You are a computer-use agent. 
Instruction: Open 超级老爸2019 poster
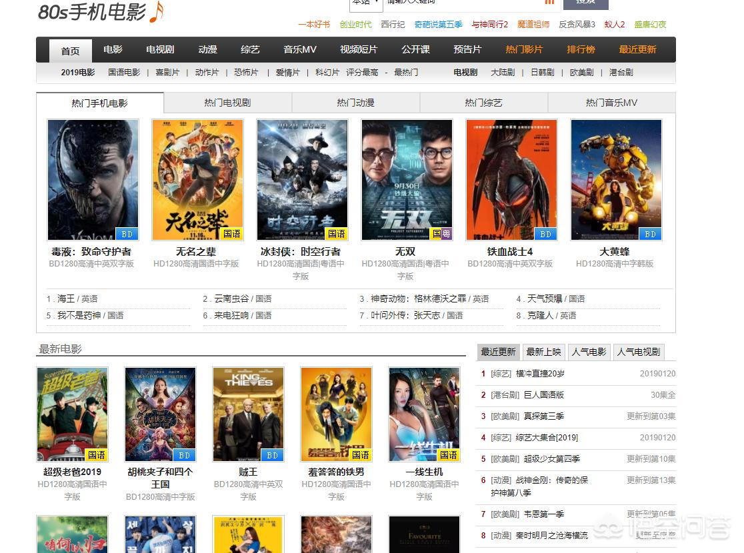coord(72,414)
